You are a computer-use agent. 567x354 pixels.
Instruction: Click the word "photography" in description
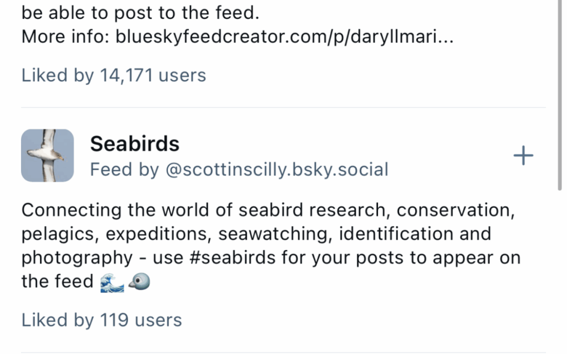(77, 258)
